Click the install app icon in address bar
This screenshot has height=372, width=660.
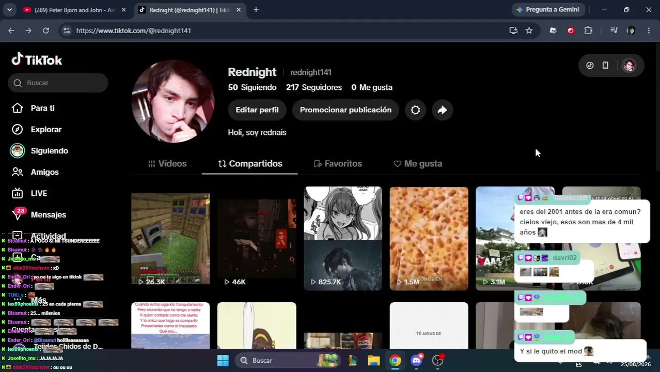pyautogui.click(x=513, y=30)
